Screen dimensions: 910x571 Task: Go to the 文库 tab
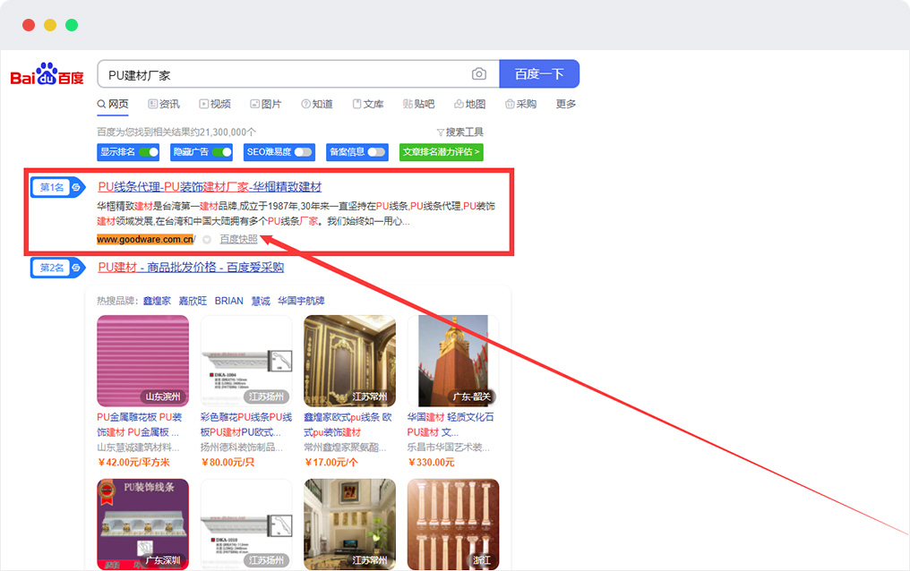[368, 104]
